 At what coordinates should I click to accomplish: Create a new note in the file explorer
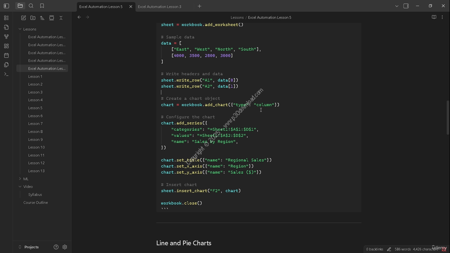tap(24, 18)
